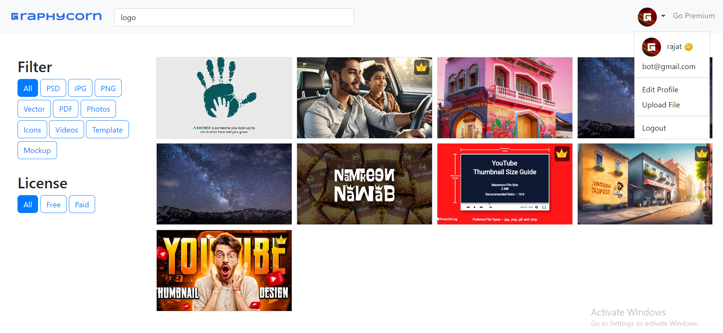The width and height of the screenshot is (723, 333).
Task: Open YouTube Thumbnail Size Guide image
Action: [x=505, y=184]
